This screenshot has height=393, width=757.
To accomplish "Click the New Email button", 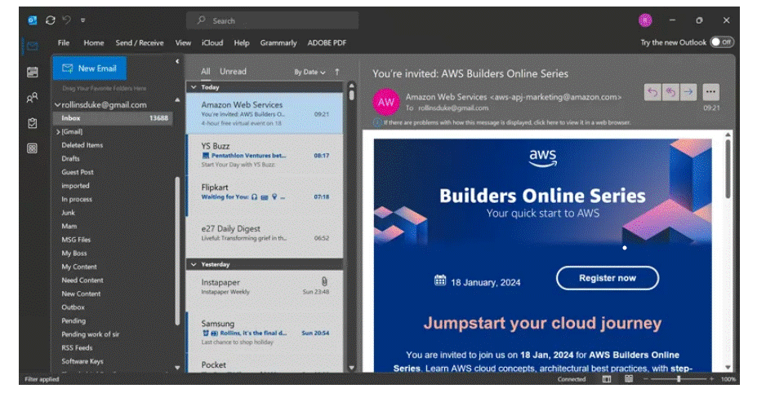I will (90, 68).
